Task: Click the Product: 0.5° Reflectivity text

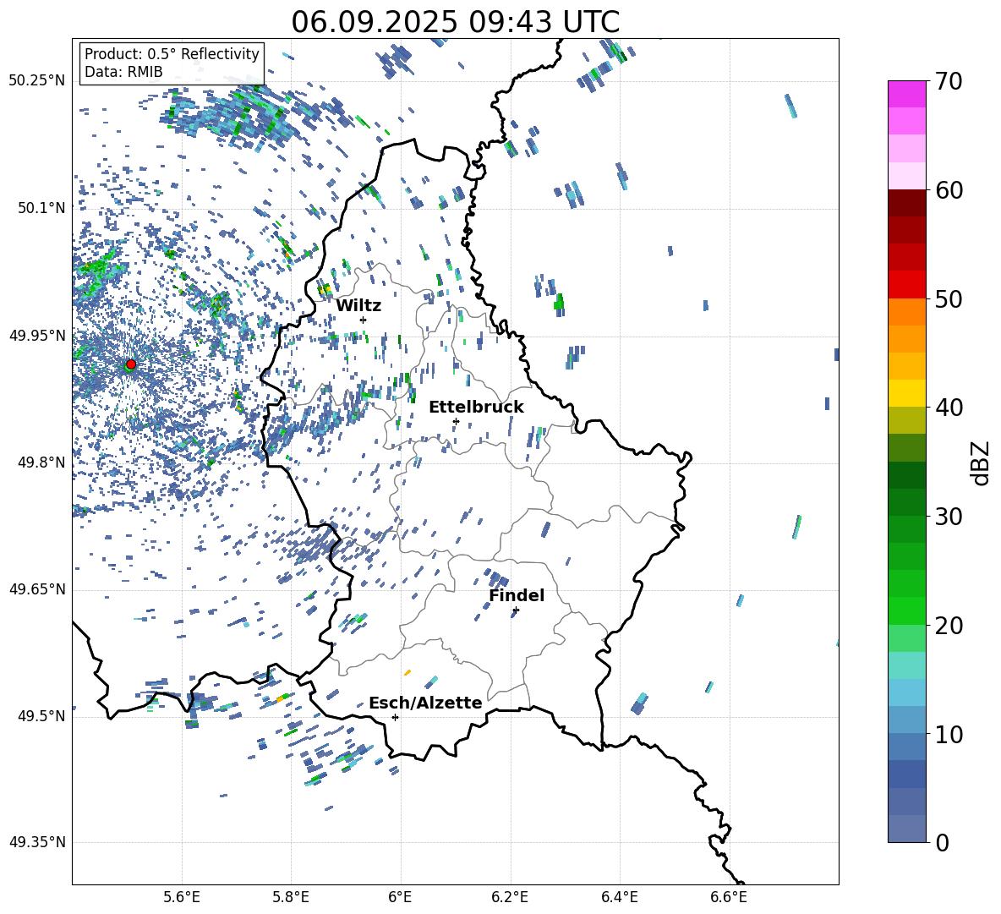Action: point(172,53)
